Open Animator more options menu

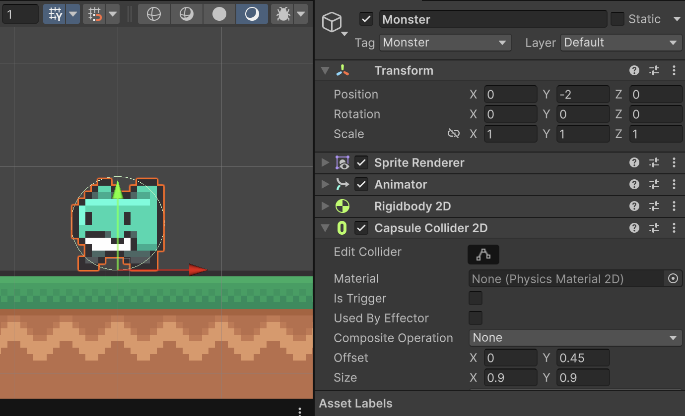[674, 184]
